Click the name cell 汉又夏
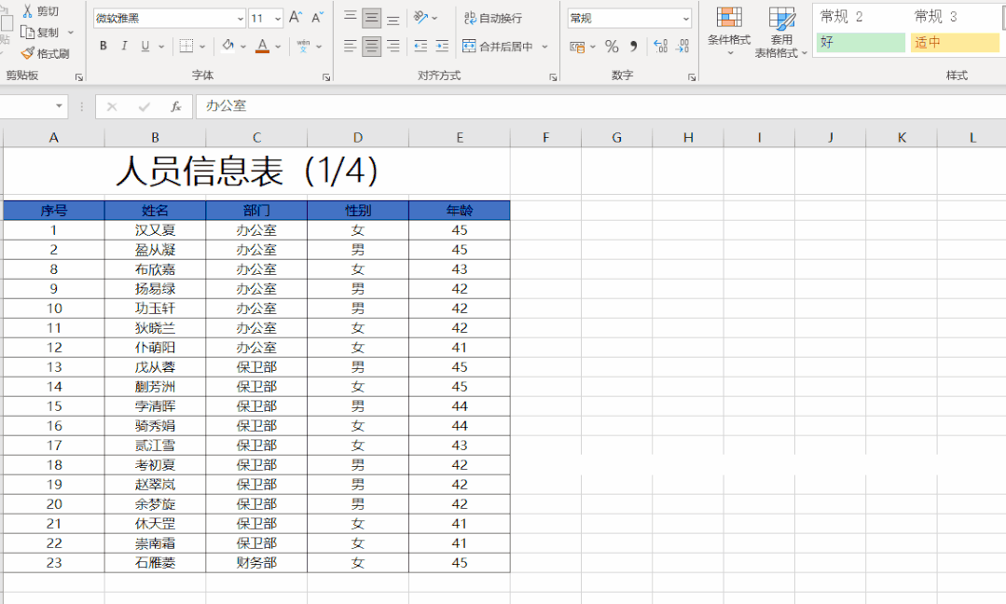The height and width of the screenshot is (604, 1006). click(x=156, y=230)
